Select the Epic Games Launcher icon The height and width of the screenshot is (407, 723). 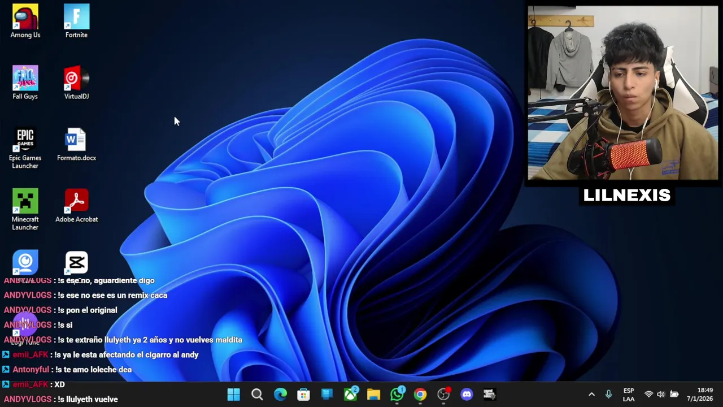(25, 148)
